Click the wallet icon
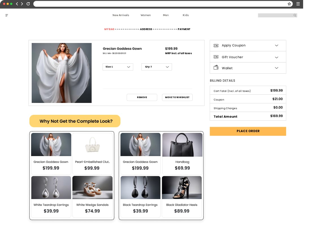 click(x=216, y=68)
